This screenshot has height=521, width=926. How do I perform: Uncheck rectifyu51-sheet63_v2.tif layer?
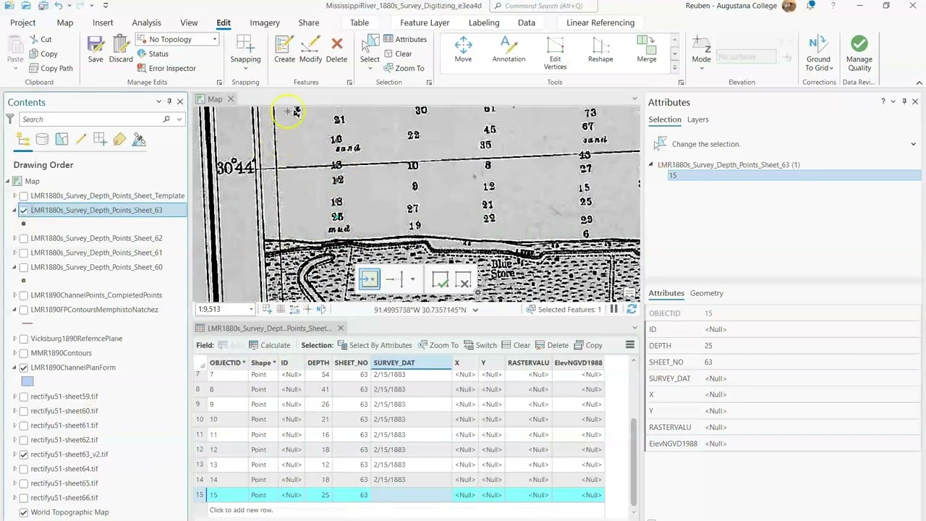tap(24, 454)
